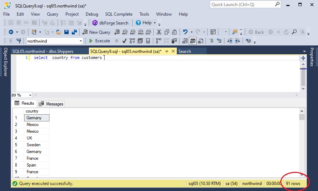Click the Increase Indent icon

coord(238,41)
